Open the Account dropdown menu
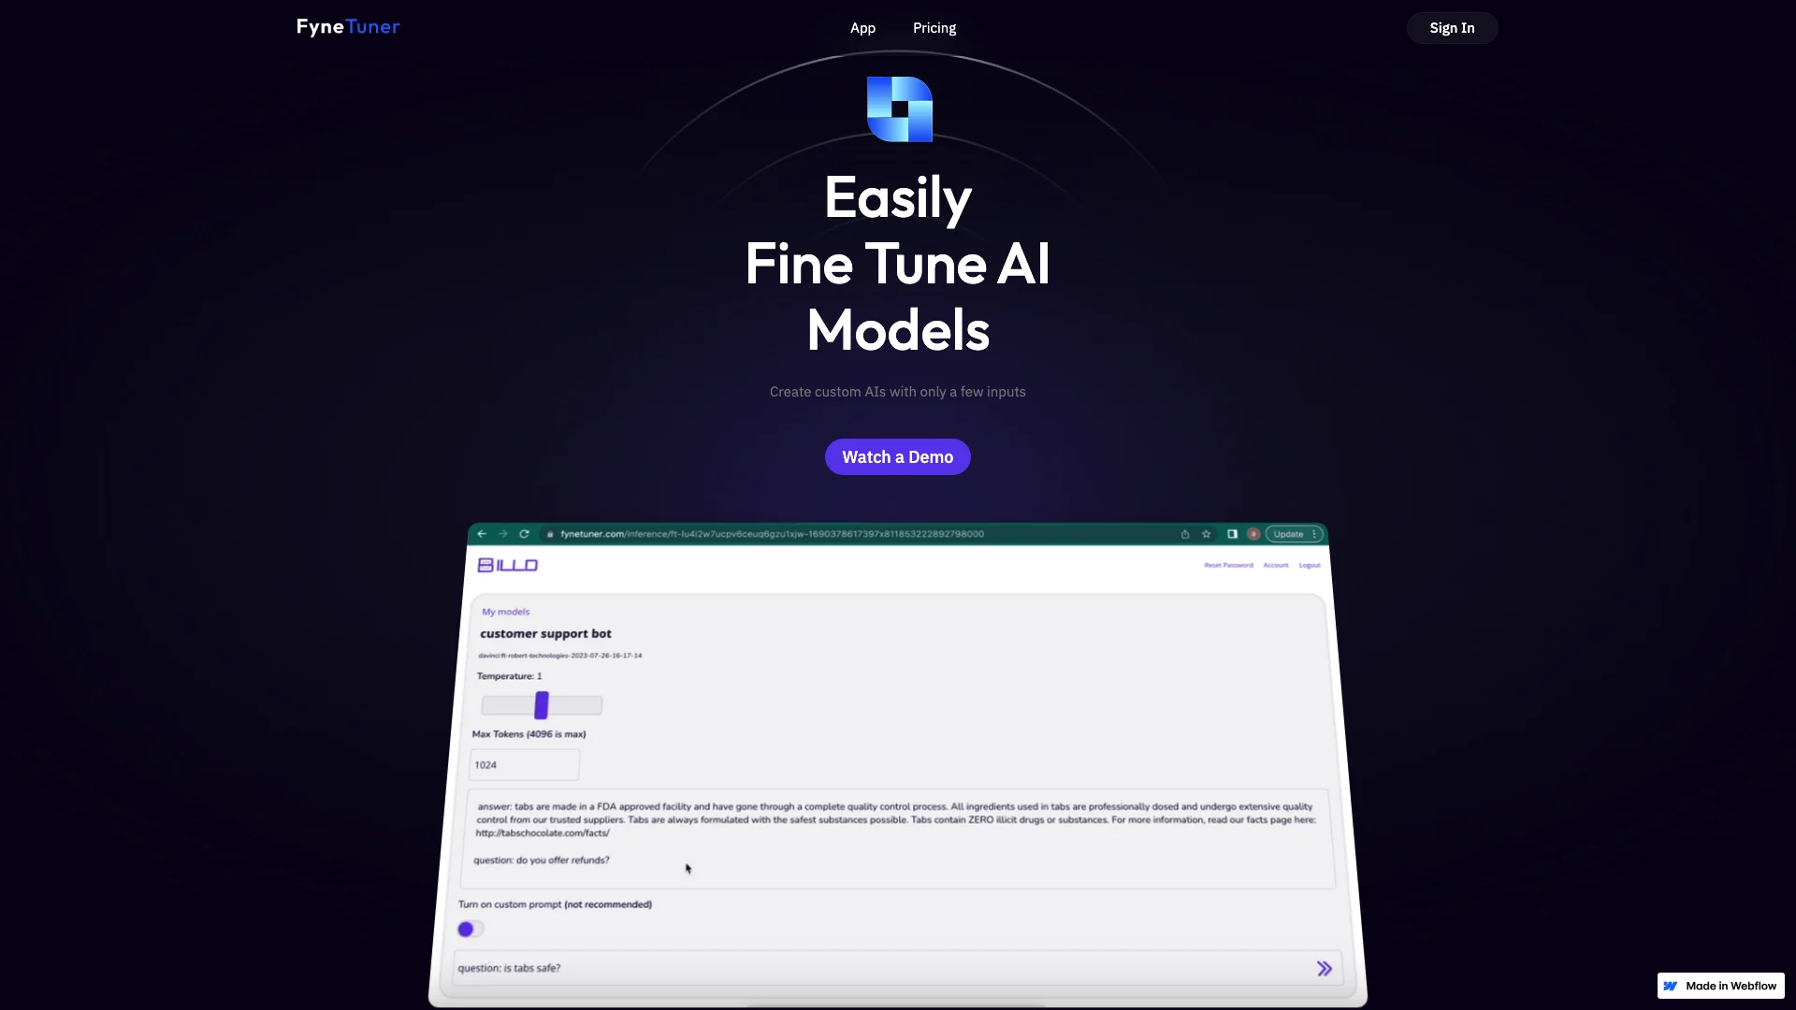1796x1010 pixels. coord(1276,565)
